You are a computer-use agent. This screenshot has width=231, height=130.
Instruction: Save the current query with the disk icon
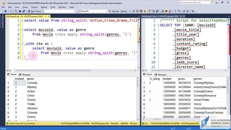pos(20,11)
